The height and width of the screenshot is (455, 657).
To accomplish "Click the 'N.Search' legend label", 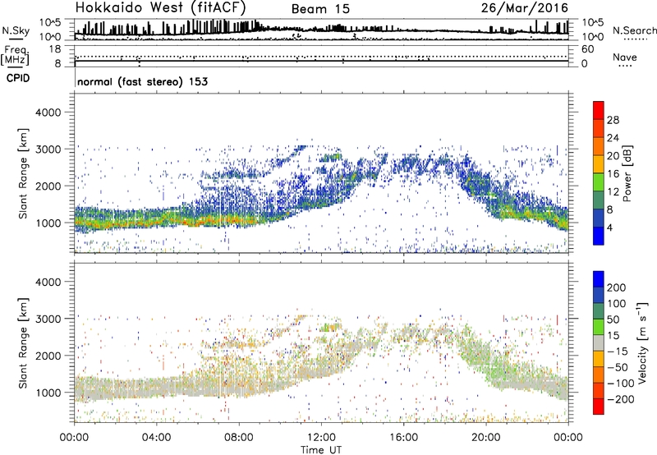I will tap(634, 30).
